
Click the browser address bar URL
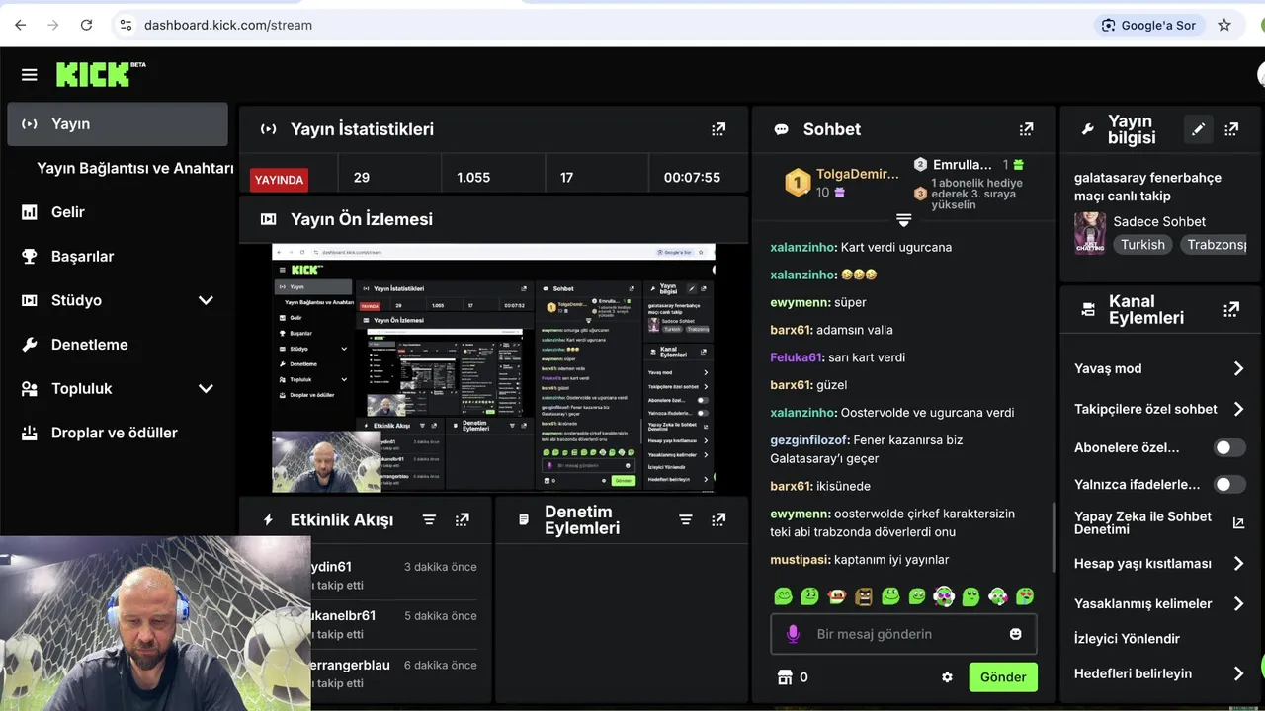228,25
